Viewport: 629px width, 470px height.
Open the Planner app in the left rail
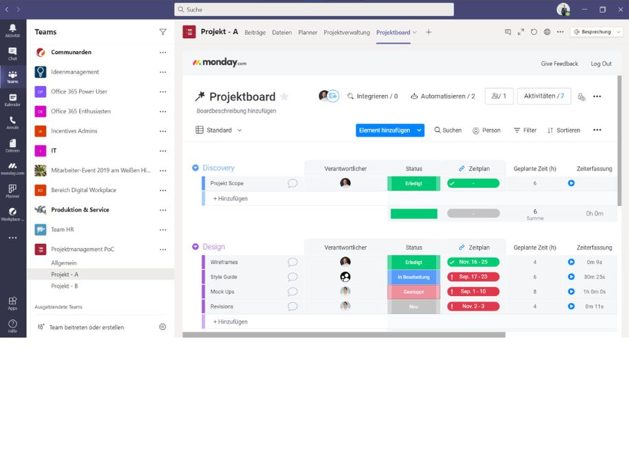12,191
